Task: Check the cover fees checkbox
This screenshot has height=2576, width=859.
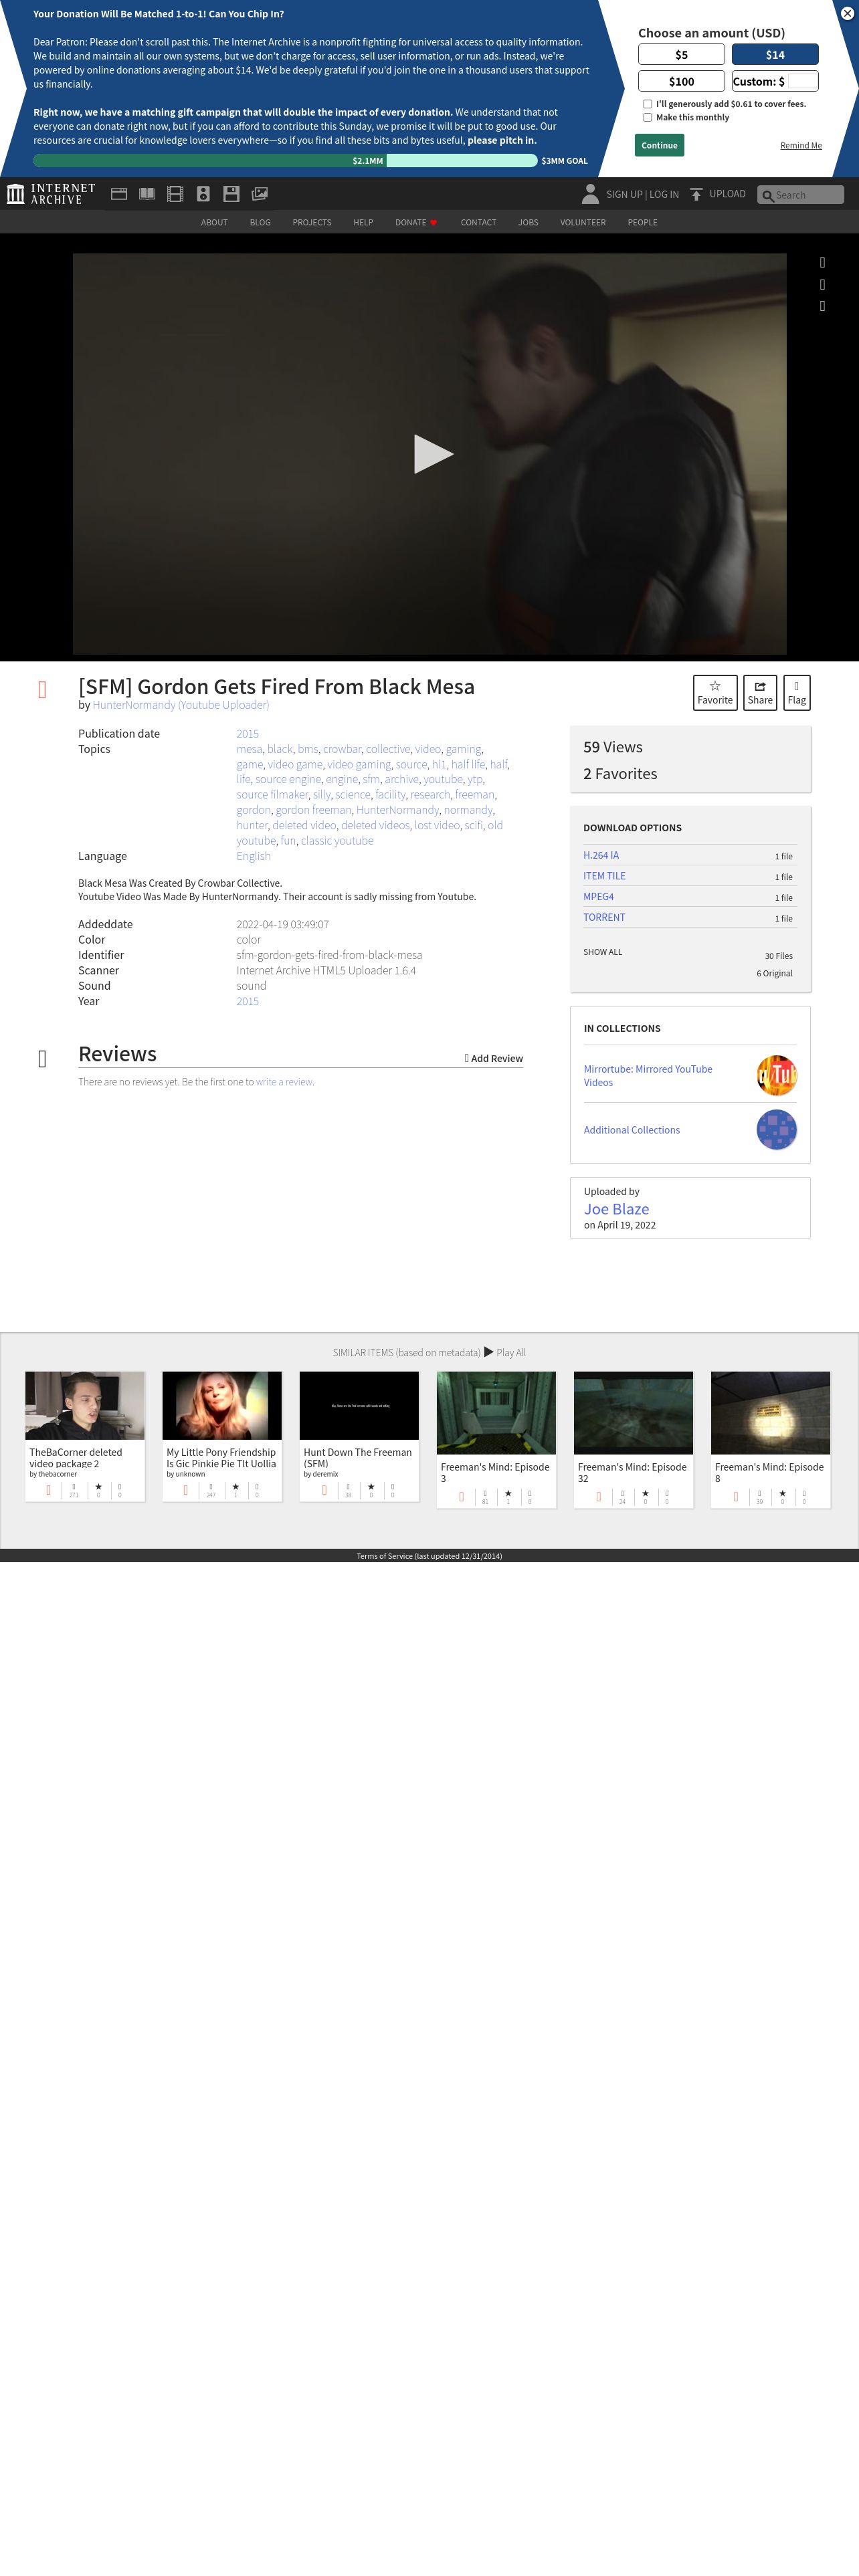Action: coord(647,104)
